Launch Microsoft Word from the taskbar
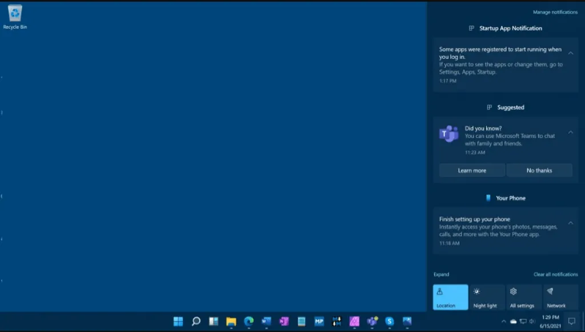This screenshot has width=585, height=332. [266, 323]
